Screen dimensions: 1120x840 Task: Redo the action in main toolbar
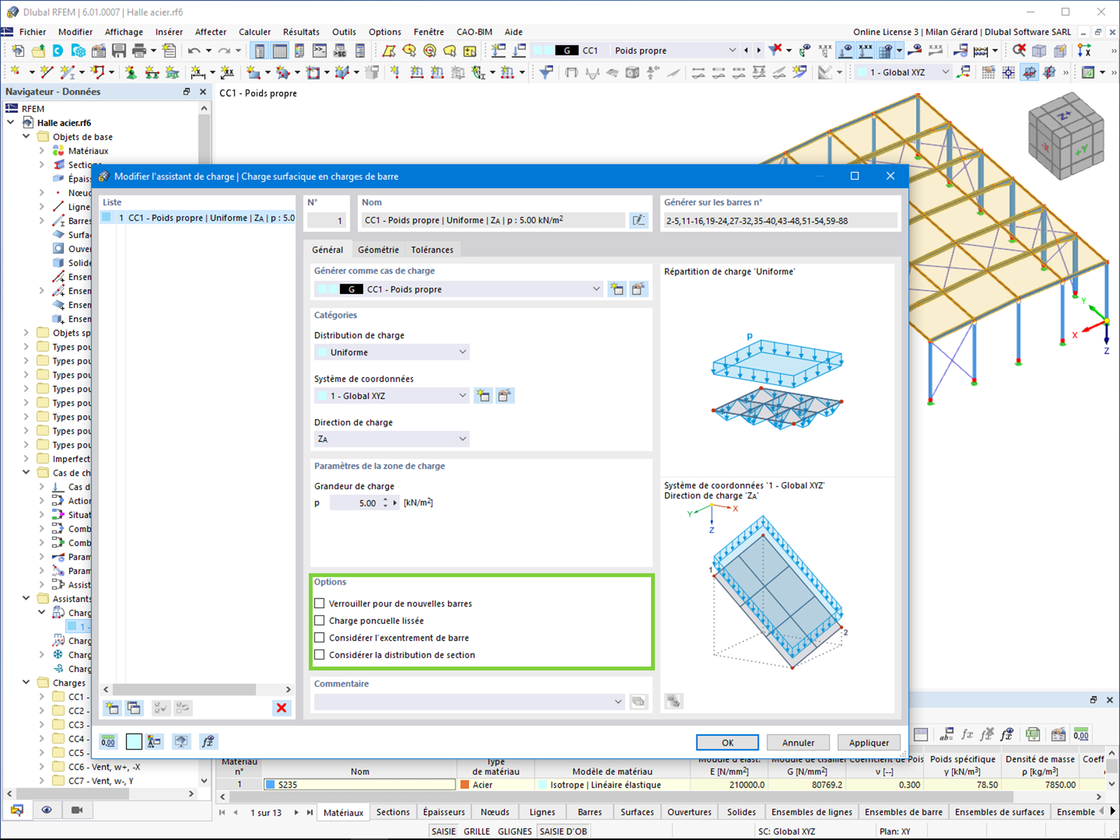click(224, 50)
